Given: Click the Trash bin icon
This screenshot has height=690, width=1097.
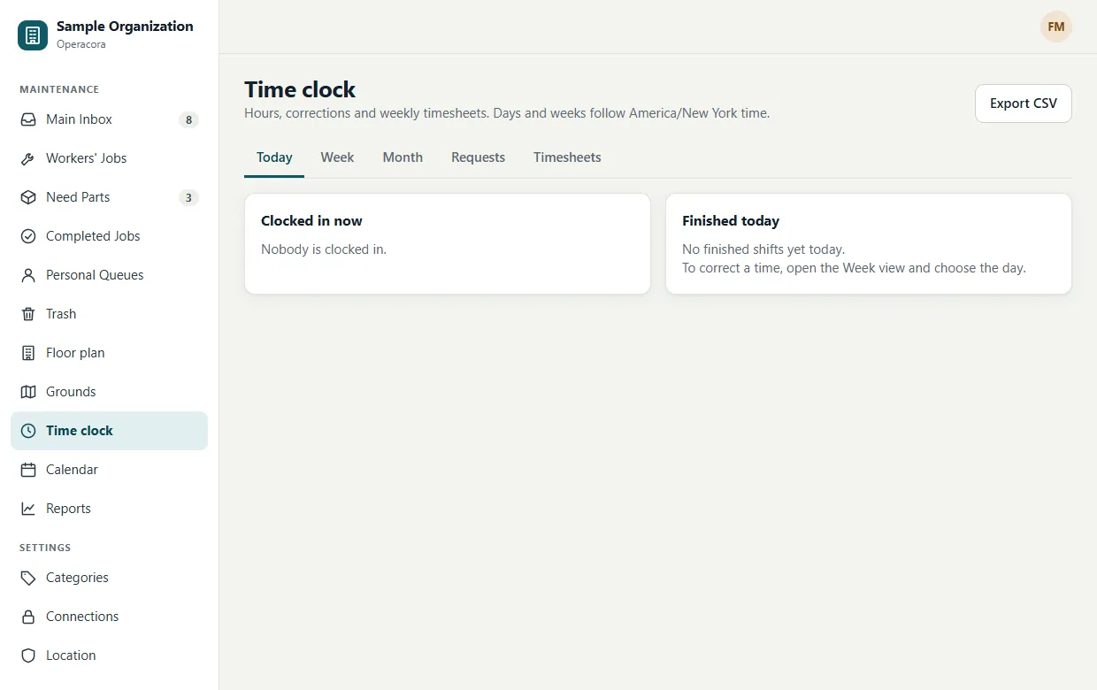Looking at the screenshot, I should tap(28, 314).
